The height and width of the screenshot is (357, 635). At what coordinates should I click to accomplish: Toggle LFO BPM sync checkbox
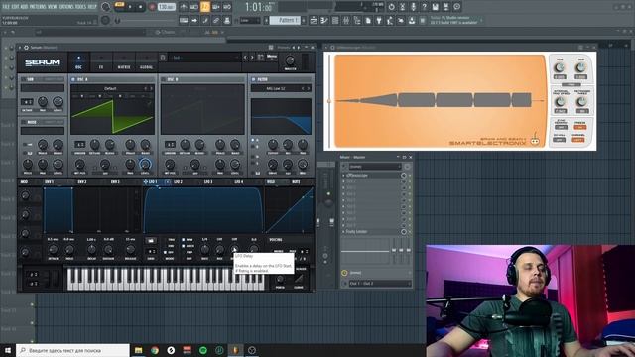[183, 240]
